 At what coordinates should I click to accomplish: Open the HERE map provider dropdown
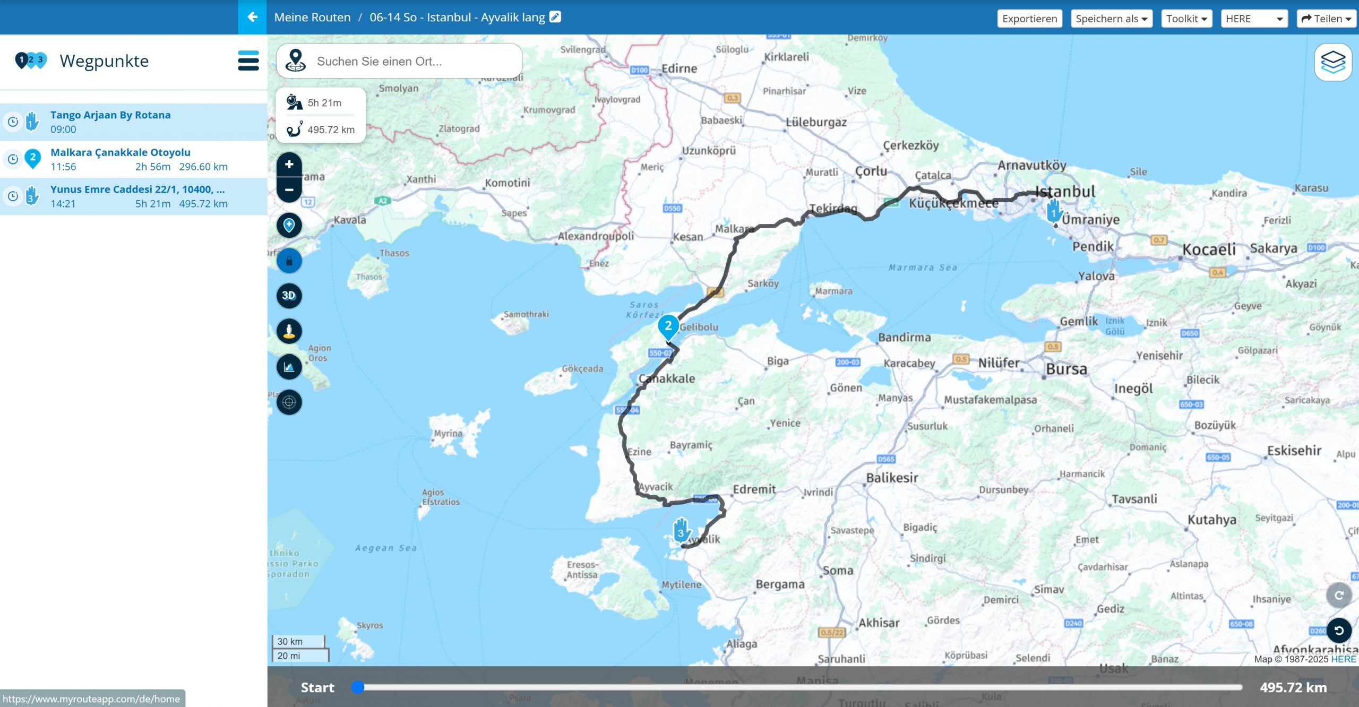point(1254,19)
